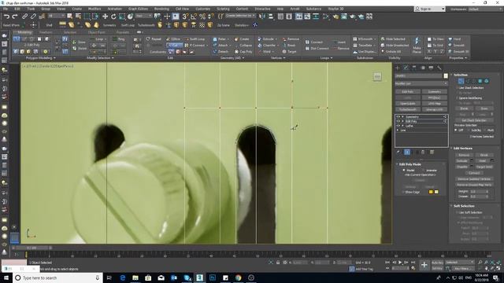Viewport: 504px width, 283px height.
Task: Open the Modifier List dropdown
Action: 421,83
